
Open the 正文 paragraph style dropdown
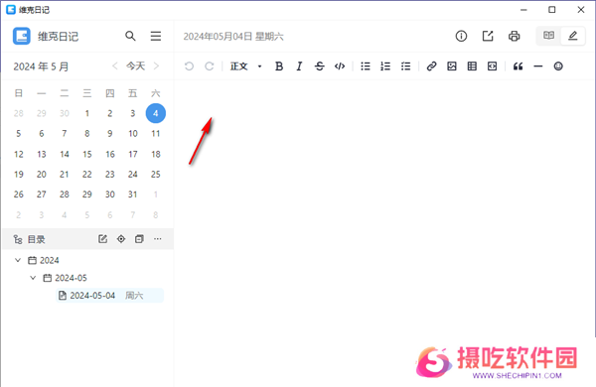tap(246, 66)
